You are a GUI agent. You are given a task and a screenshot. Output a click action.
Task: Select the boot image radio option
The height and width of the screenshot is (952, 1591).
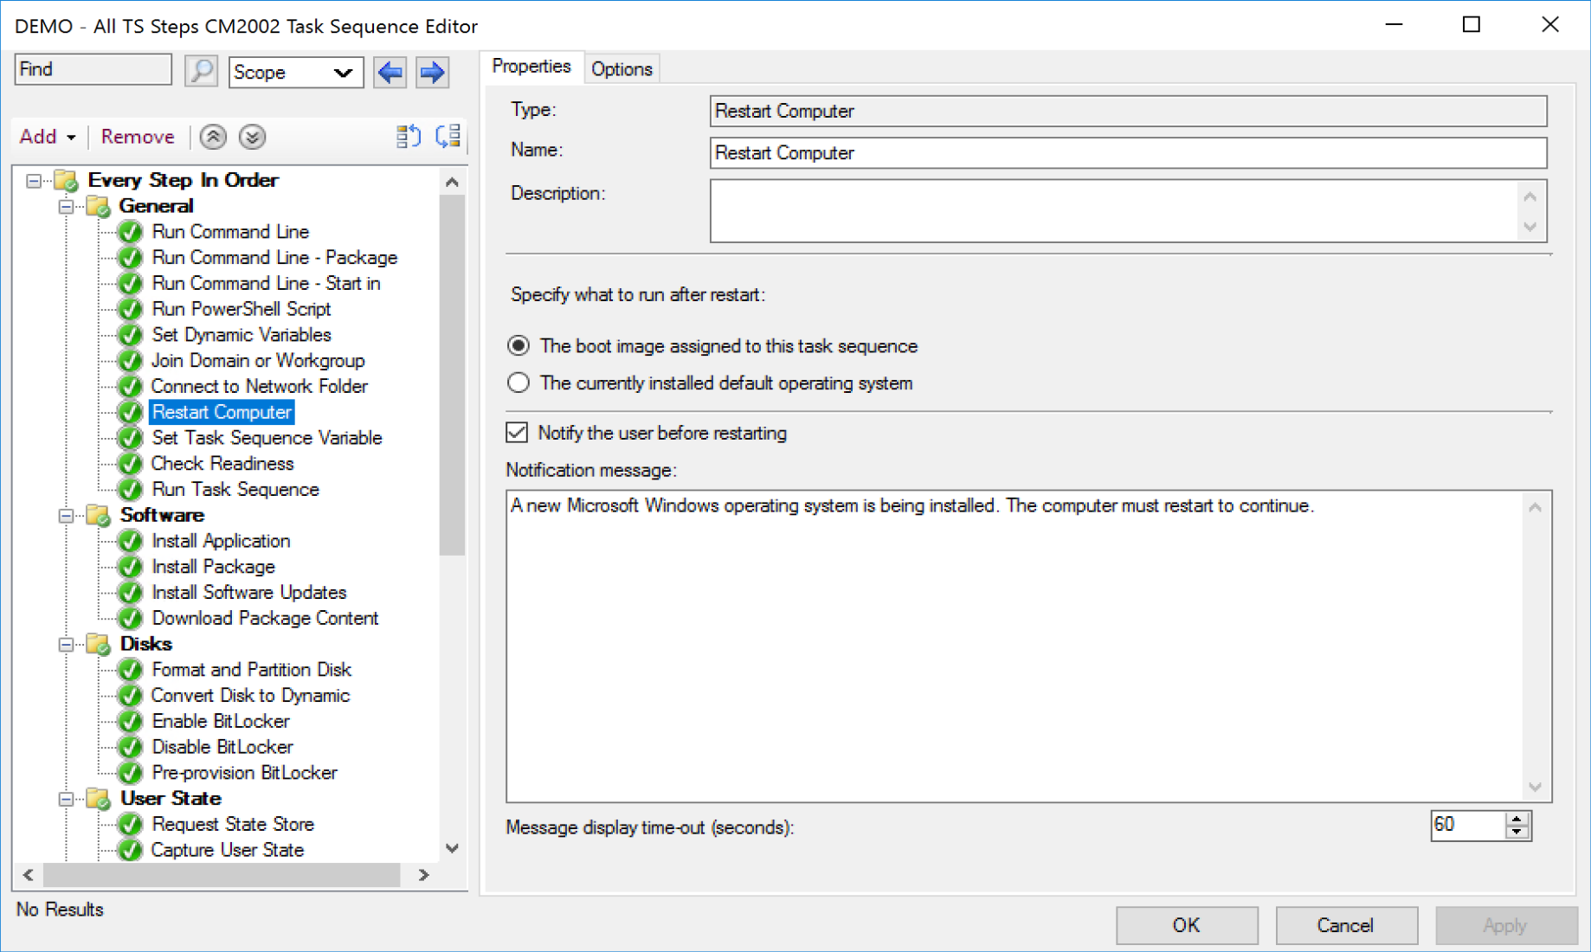point(519,346)
